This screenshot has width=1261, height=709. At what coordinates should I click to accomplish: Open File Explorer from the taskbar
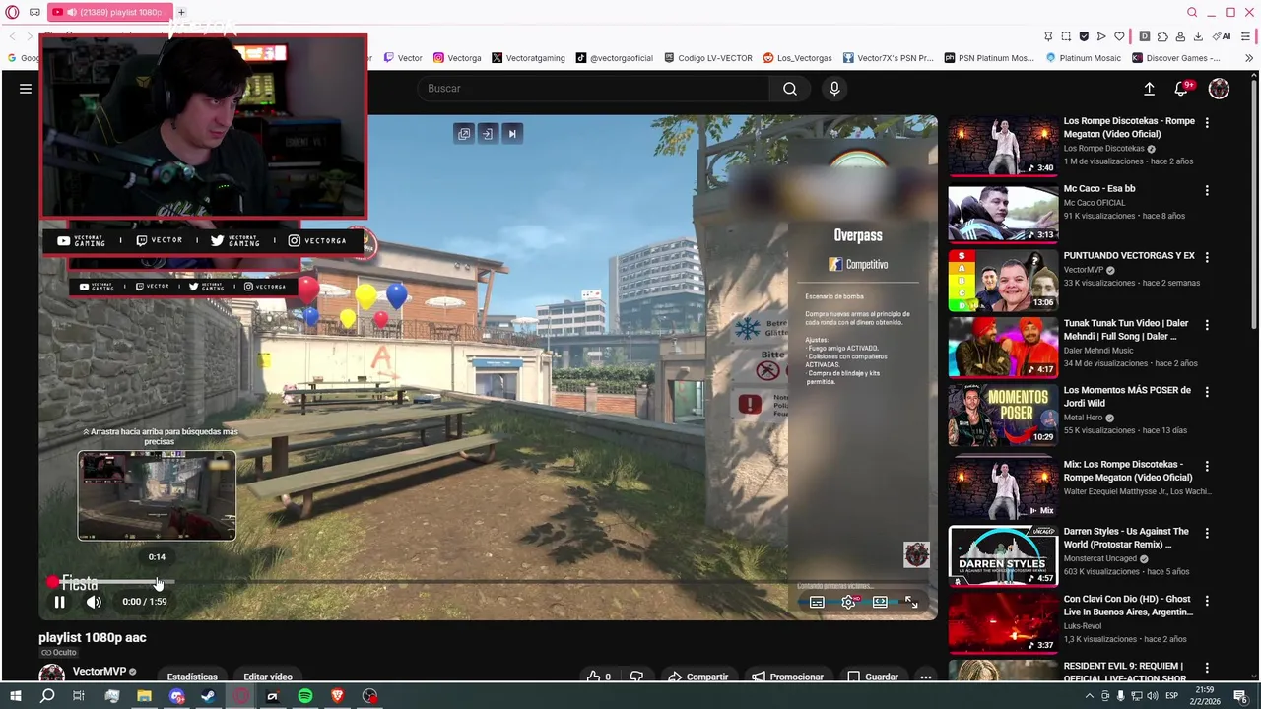144,696
